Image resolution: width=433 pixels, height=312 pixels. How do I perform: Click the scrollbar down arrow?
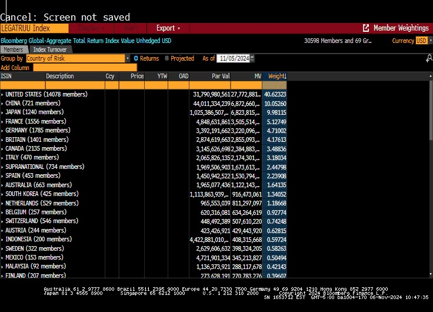[431, 274]
